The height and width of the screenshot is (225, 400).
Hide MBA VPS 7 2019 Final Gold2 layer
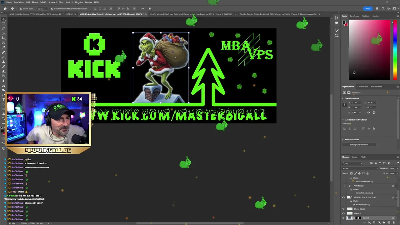coord(343,197)
